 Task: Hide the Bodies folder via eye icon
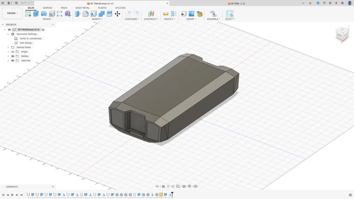coord(13,56)
